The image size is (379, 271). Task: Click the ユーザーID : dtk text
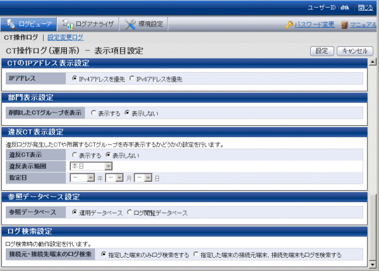pyautogui.click(x=328, y=8)
